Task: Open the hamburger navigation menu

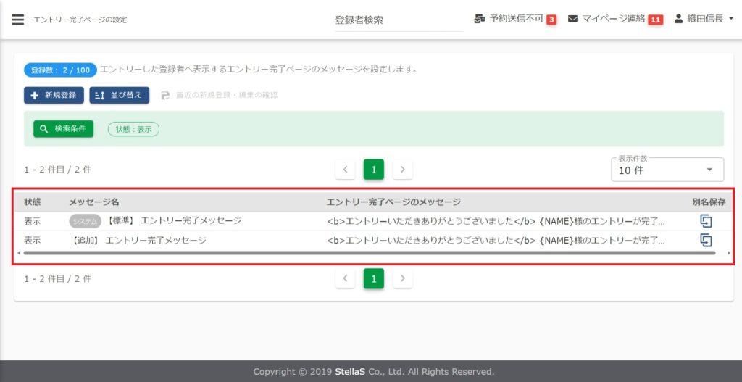Action: pos(17,20)
